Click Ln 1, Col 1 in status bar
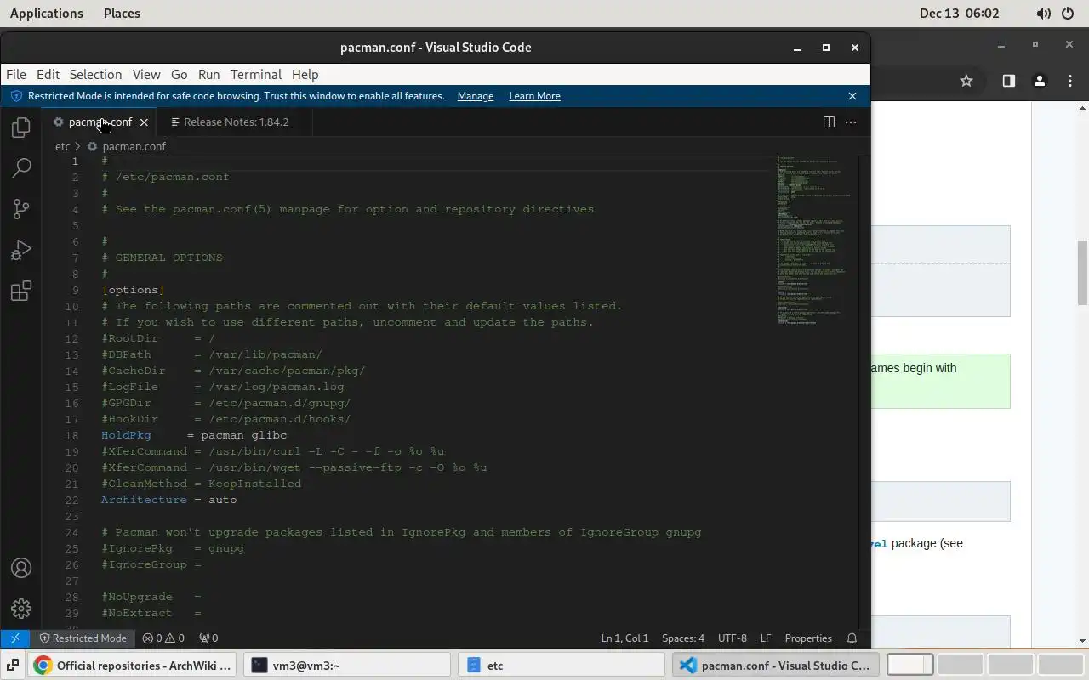The width and height of the screenshot is (1089, 680). pyautogui.click(x=624, y=638)
